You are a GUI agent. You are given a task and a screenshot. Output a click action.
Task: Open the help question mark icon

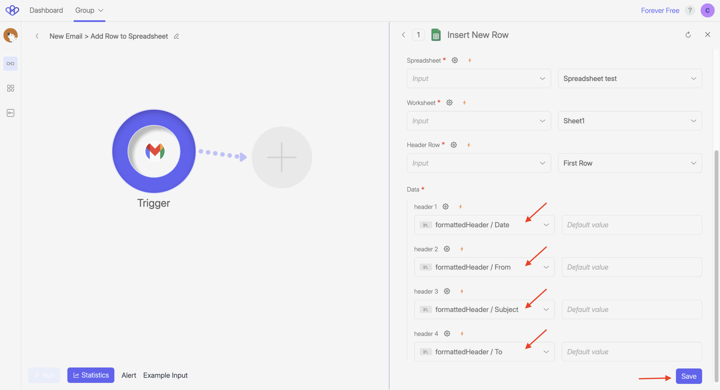coord(690,10)
